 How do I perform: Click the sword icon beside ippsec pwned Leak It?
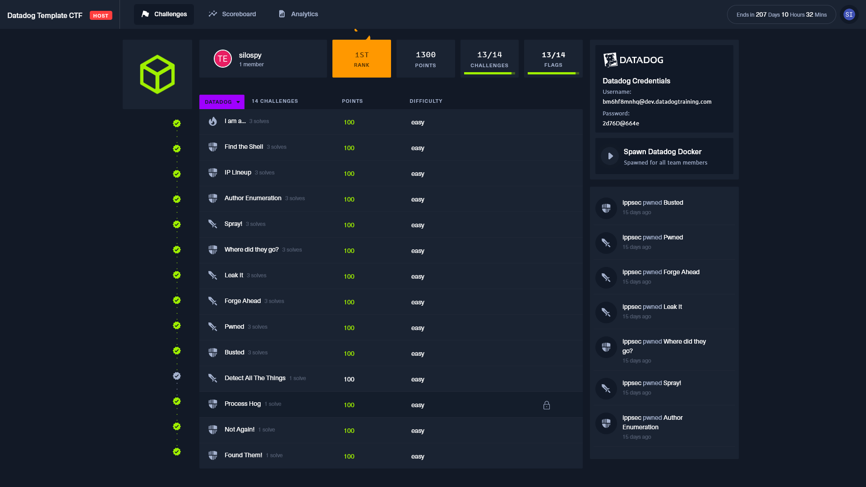click(x=606, y=312)
